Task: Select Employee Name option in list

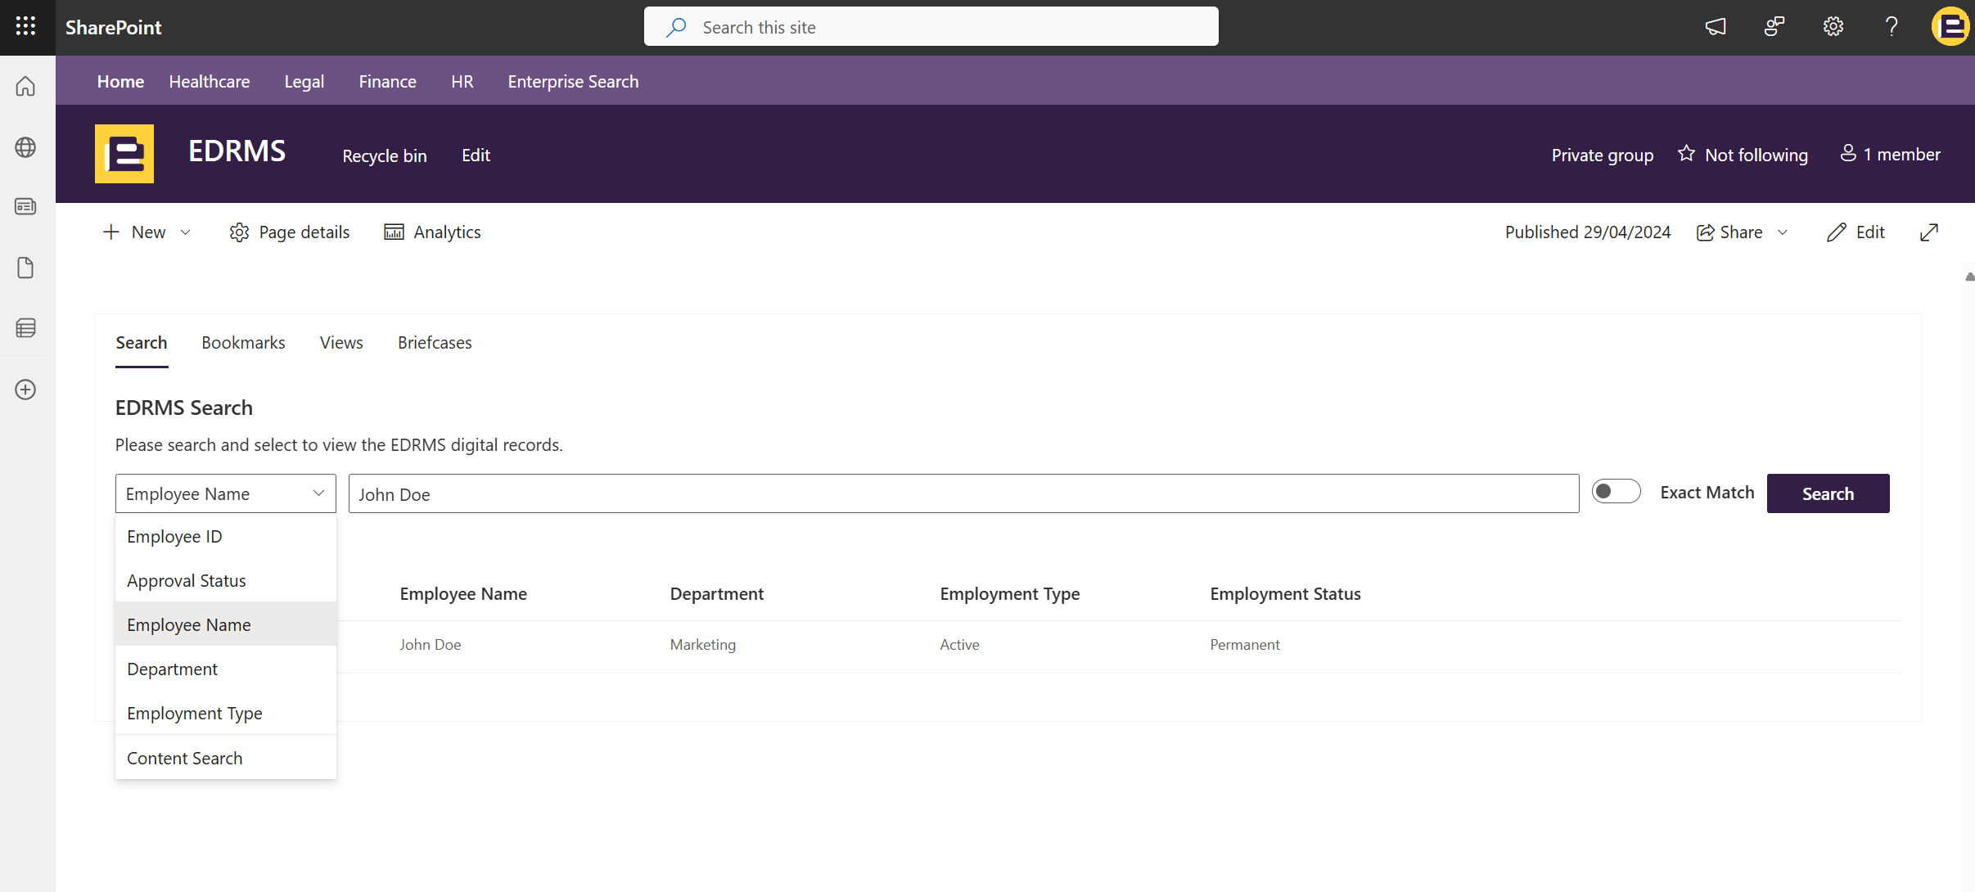Action: 226,624
